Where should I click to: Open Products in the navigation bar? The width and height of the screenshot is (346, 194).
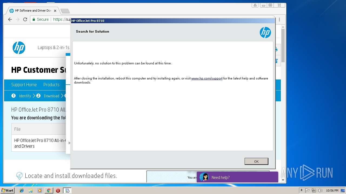pos(51,85)
